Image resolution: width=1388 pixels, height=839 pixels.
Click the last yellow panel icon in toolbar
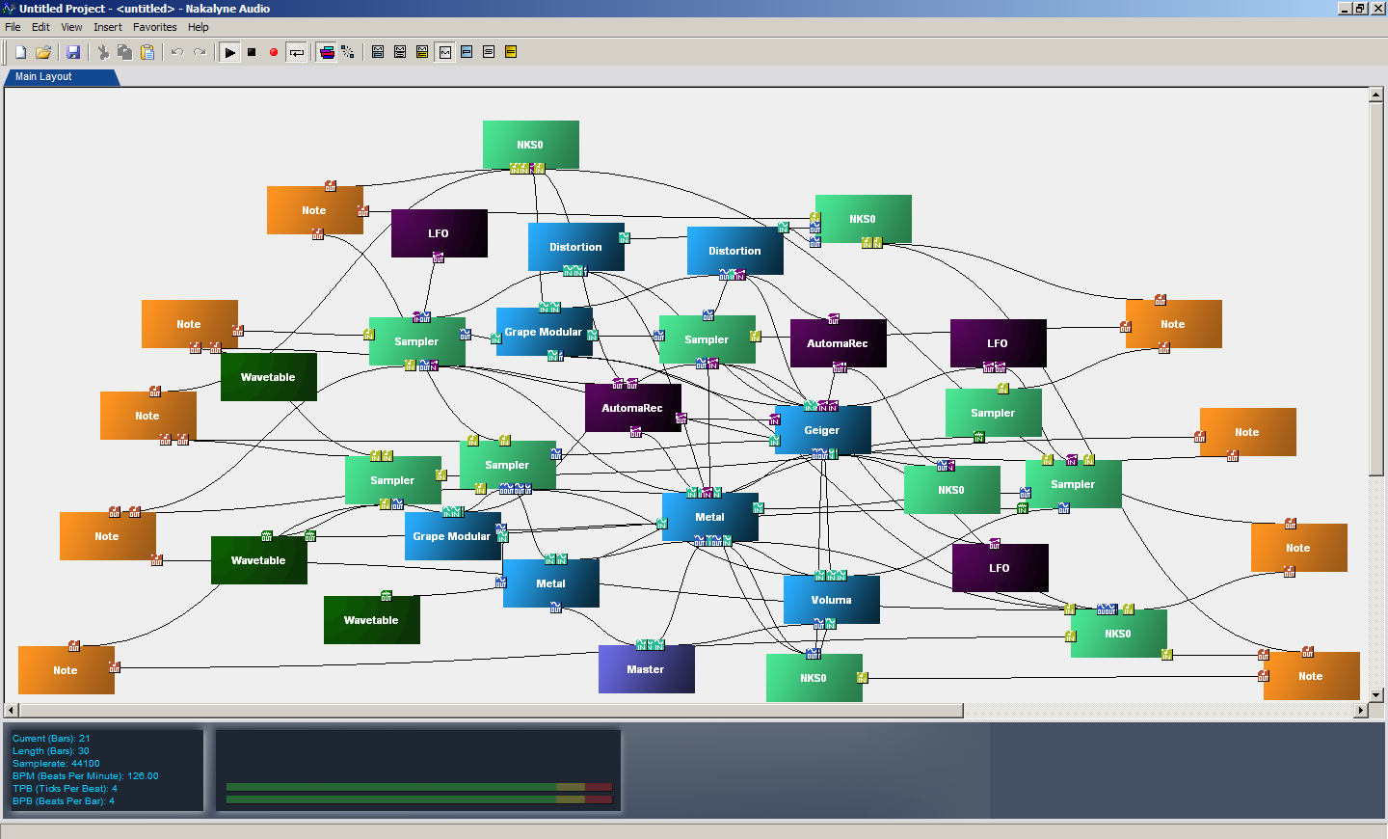point(511,52)
